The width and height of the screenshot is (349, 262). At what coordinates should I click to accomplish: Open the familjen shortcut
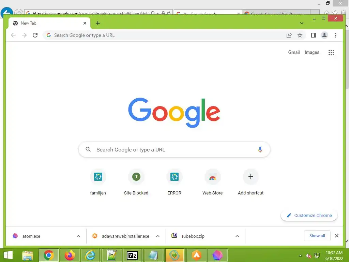pos(98,183)
